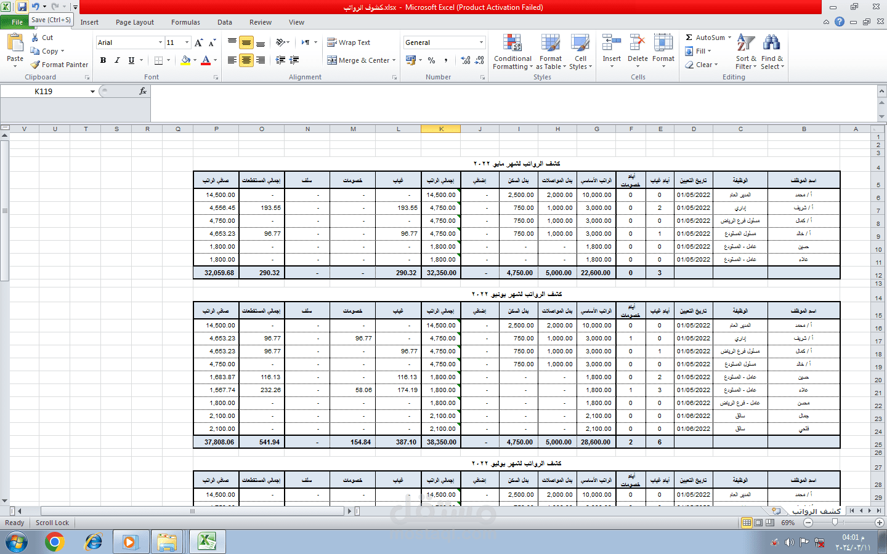Click the Grow Font icon
887x554 pixels.
[198, 42]
